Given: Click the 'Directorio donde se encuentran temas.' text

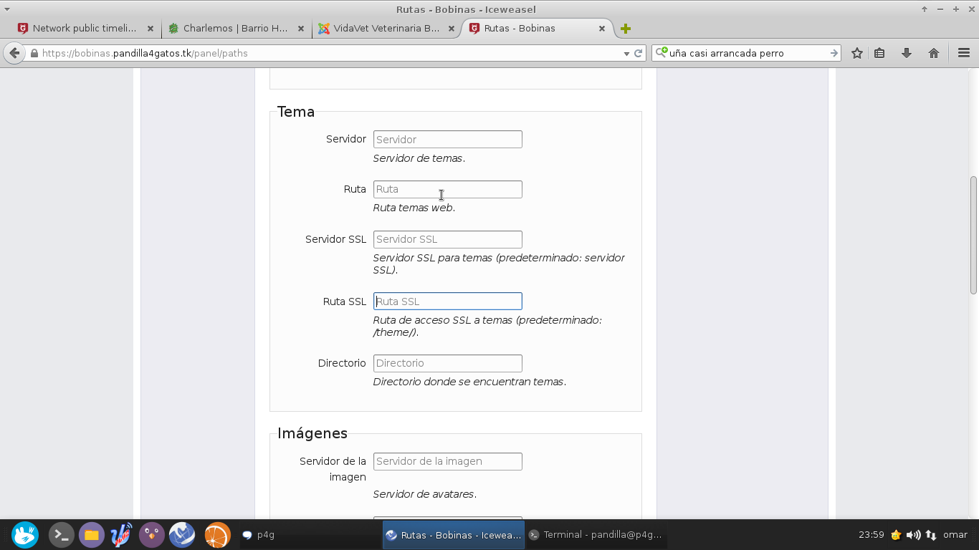Looking at the screenshot, I should [469, 382].
